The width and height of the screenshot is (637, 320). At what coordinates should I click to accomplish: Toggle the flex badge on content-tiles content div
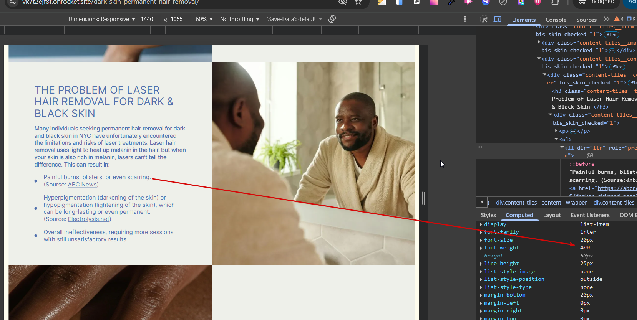pos(617,67)
